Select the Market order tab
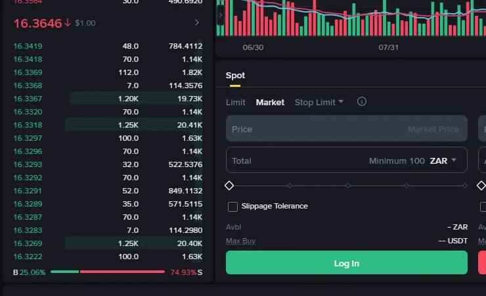 (x=270, y=103)
